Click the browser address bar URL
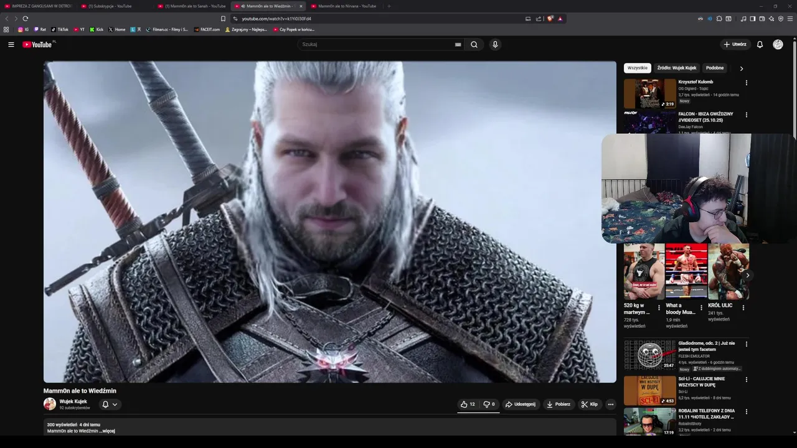The height and width of the screenshot is (448, 797). [x=276, y=19]
